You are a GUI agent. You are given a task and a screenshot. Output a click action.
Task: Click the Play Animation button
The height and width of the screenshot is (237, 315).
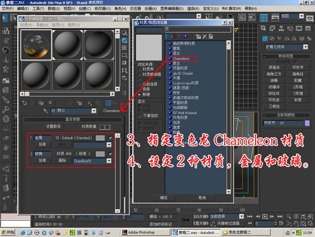pos(265,216)
